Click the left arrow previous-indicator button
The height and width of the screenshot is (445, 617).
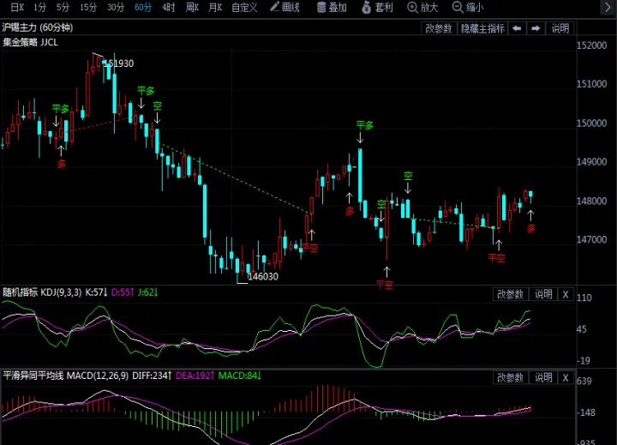pos(517,28)
